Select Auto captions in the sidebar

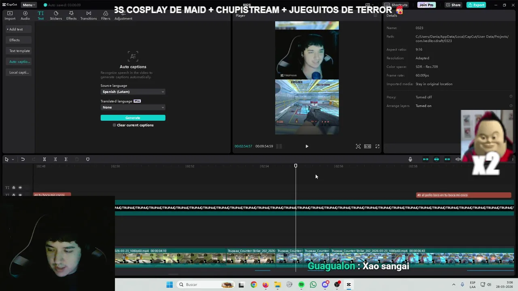(x=18, y=62)
